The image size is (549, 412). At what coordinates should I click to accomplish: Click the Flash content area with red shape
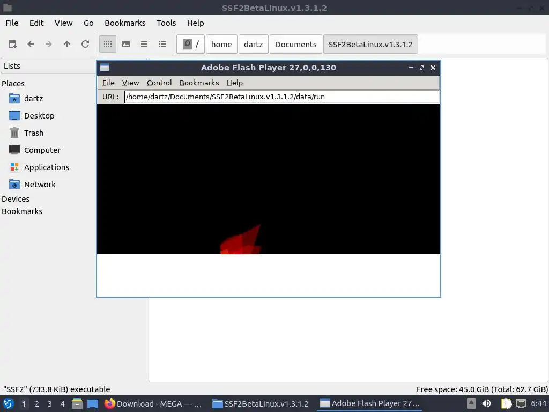point(269,179)
